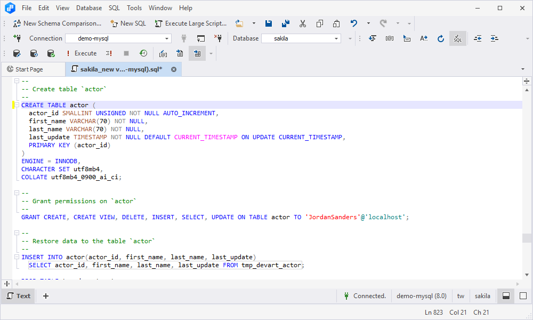
Task: Open the Window menu
Action: pos(160,8)
